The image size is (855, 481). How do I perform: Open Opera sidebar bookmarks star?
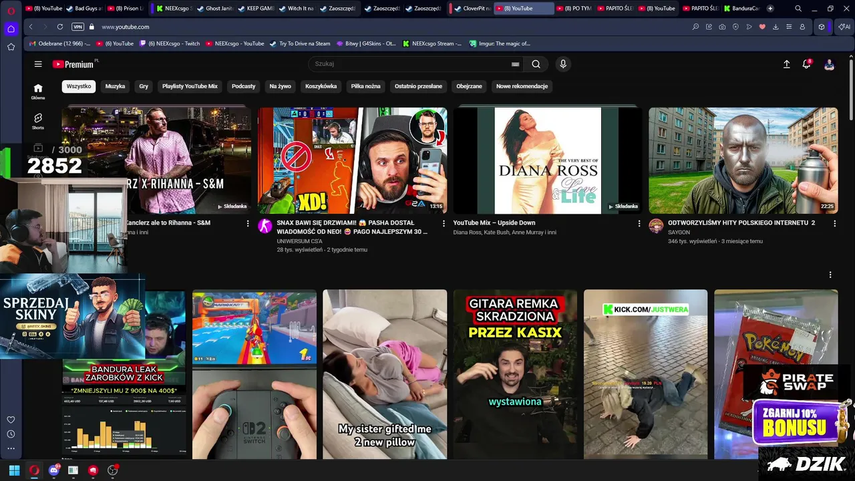coord(11,47)
